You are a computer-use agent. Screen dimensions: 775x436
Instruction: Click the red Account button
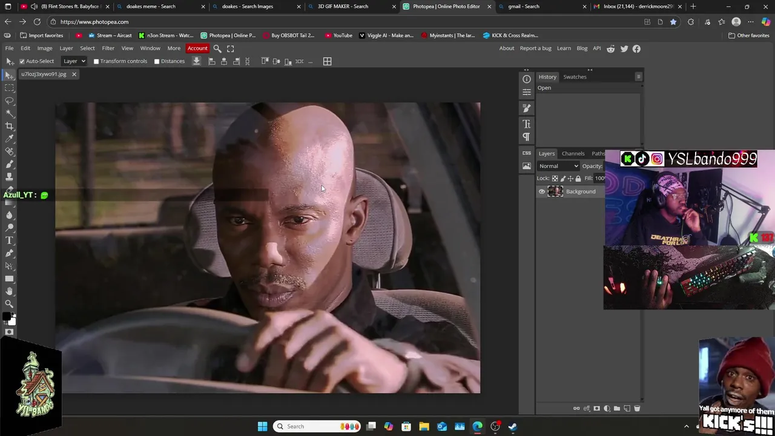pyautogui.click(x=197, y=48)
